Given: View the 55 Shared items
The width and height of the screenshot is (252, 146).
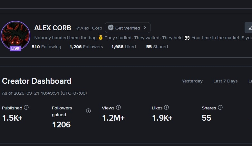Looking at the screenshot, I should point(157,47).
